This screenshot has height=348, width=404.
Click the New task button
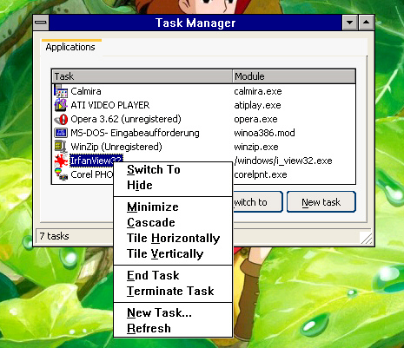point(321,202)
